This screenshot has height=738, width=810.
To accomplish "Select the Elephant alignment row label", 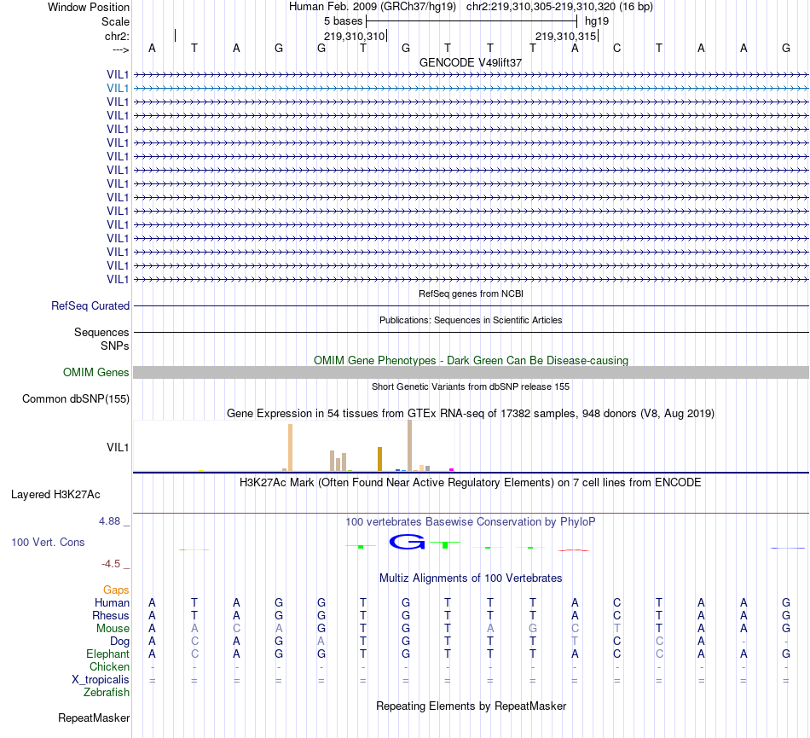I will [x=107, y=654].
